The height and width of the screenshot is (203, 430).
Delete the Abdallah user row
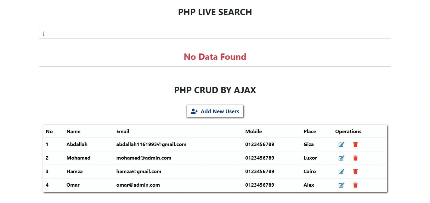click(355, 144)
